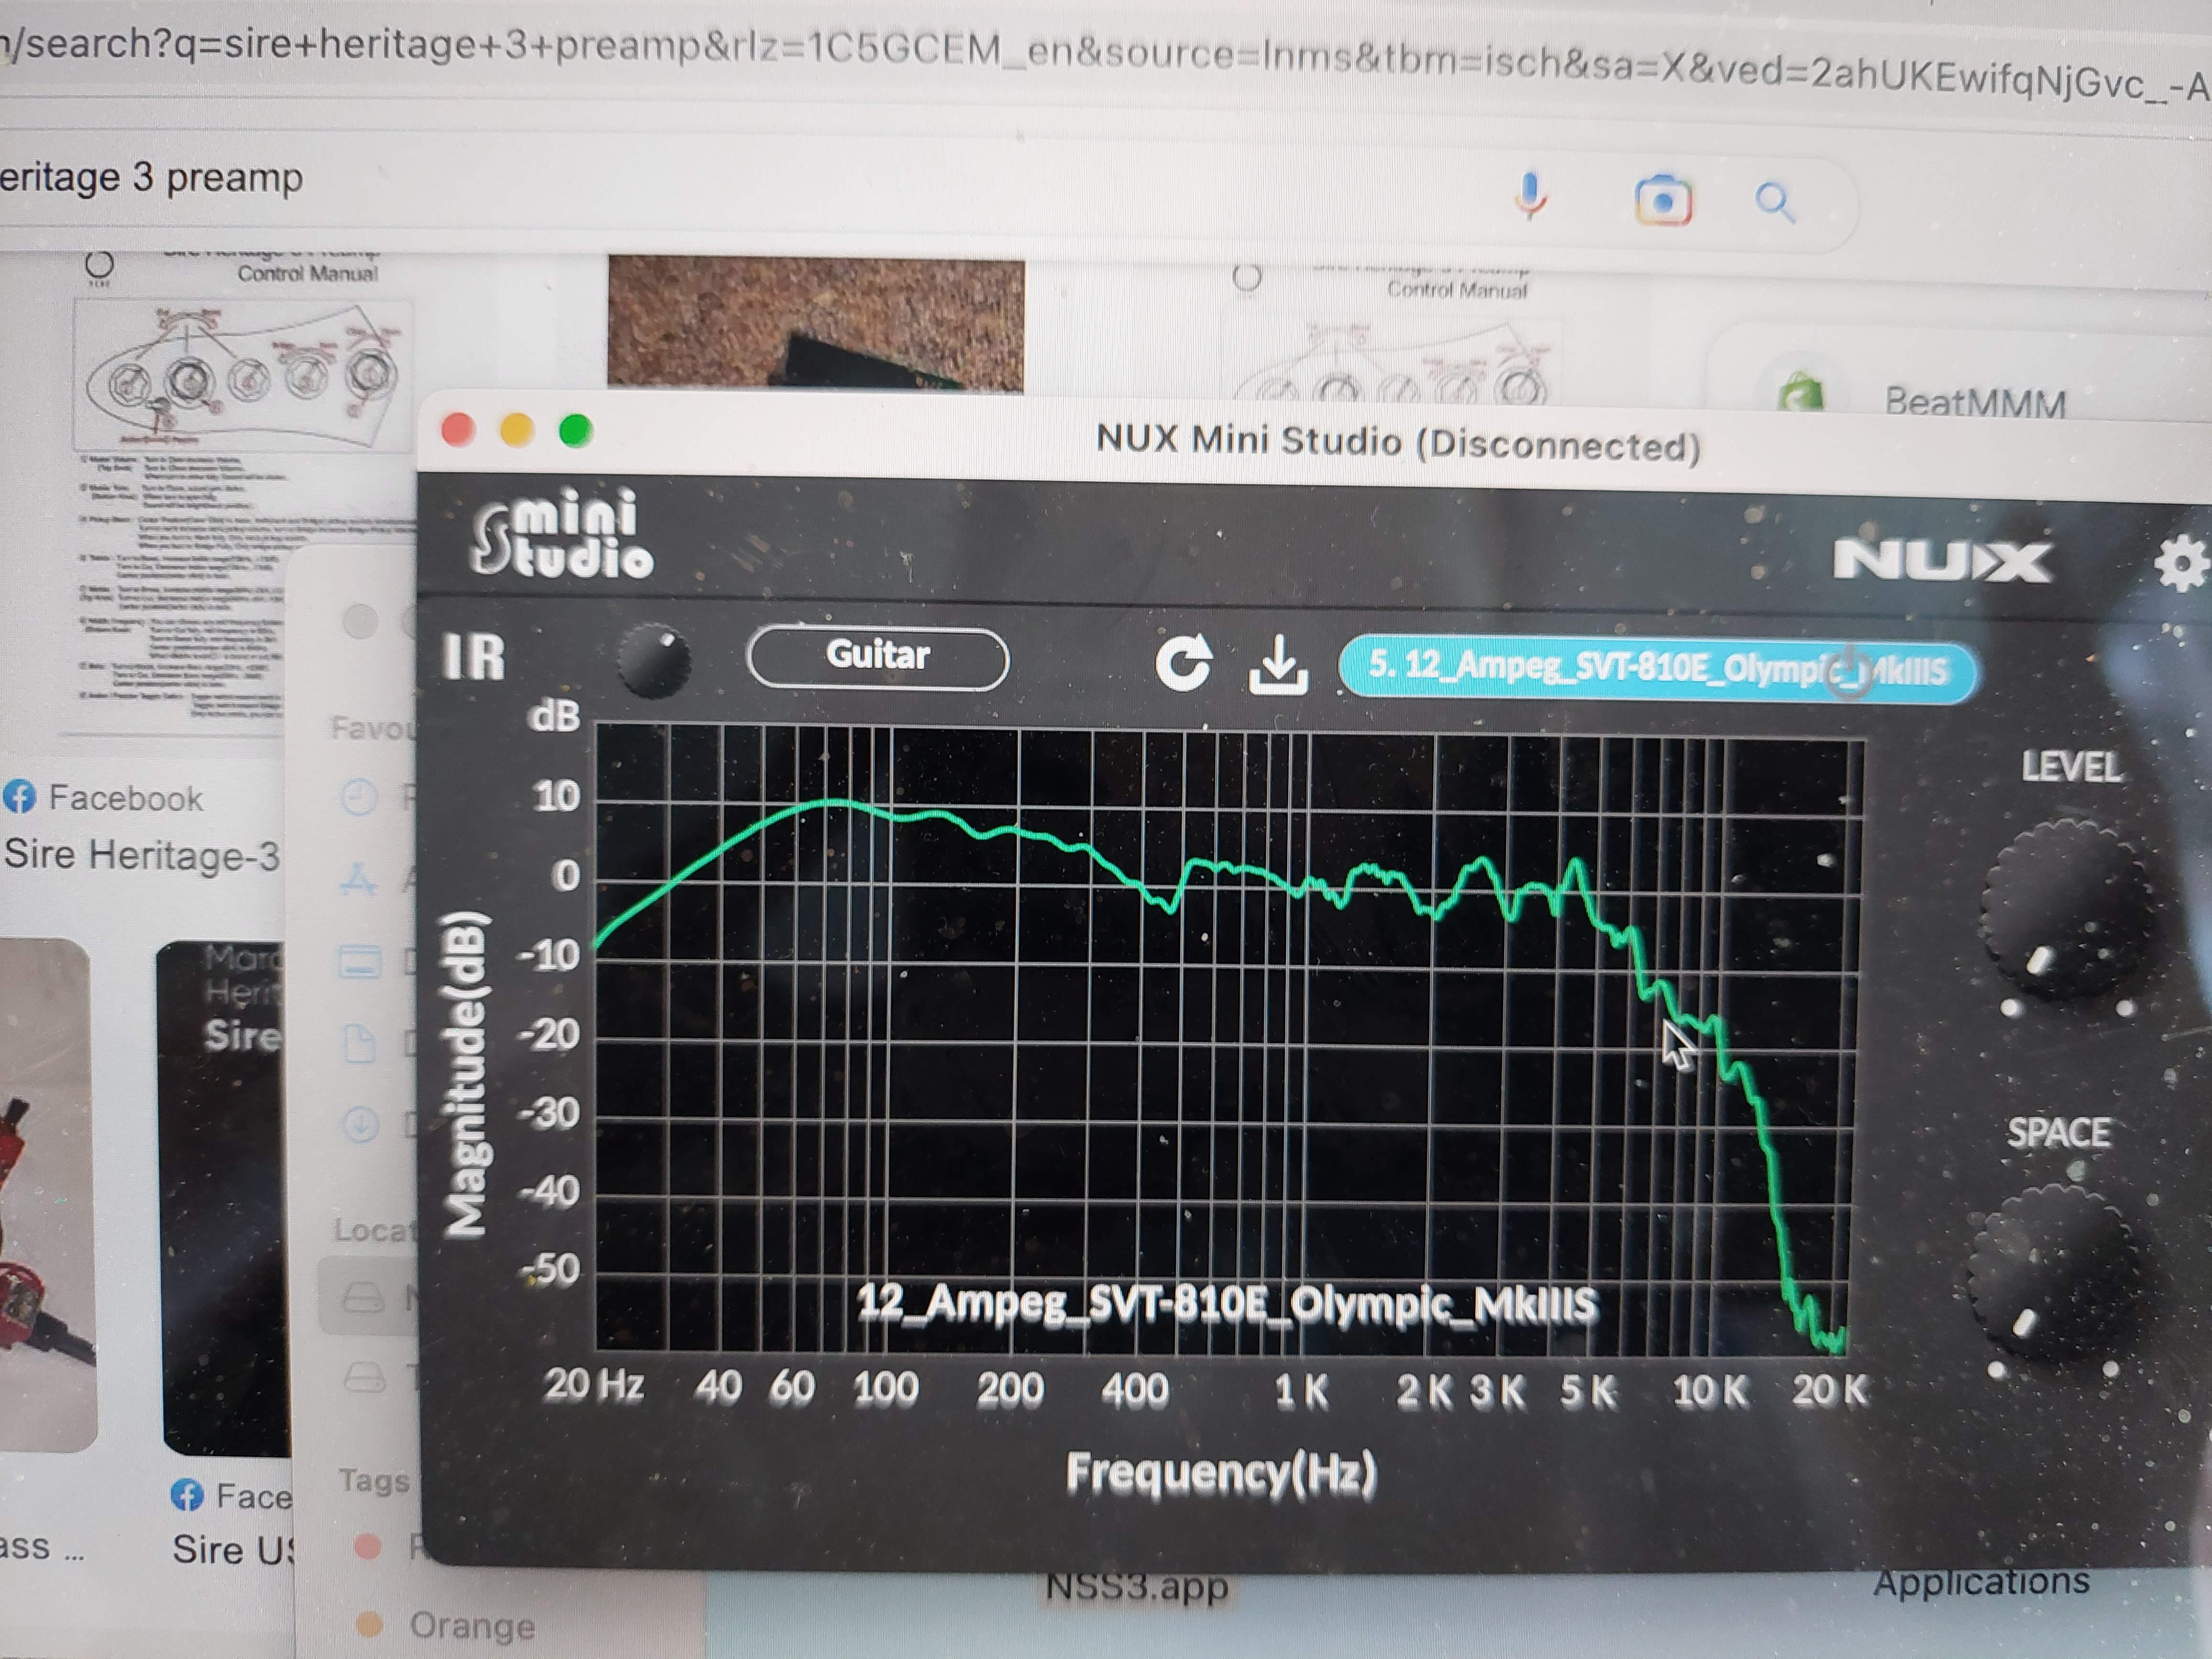This screenshot has width=2212, height=1659.
Task: Open the Sire Heritage-3 Facebook result
Action: (x=141, y=855)
